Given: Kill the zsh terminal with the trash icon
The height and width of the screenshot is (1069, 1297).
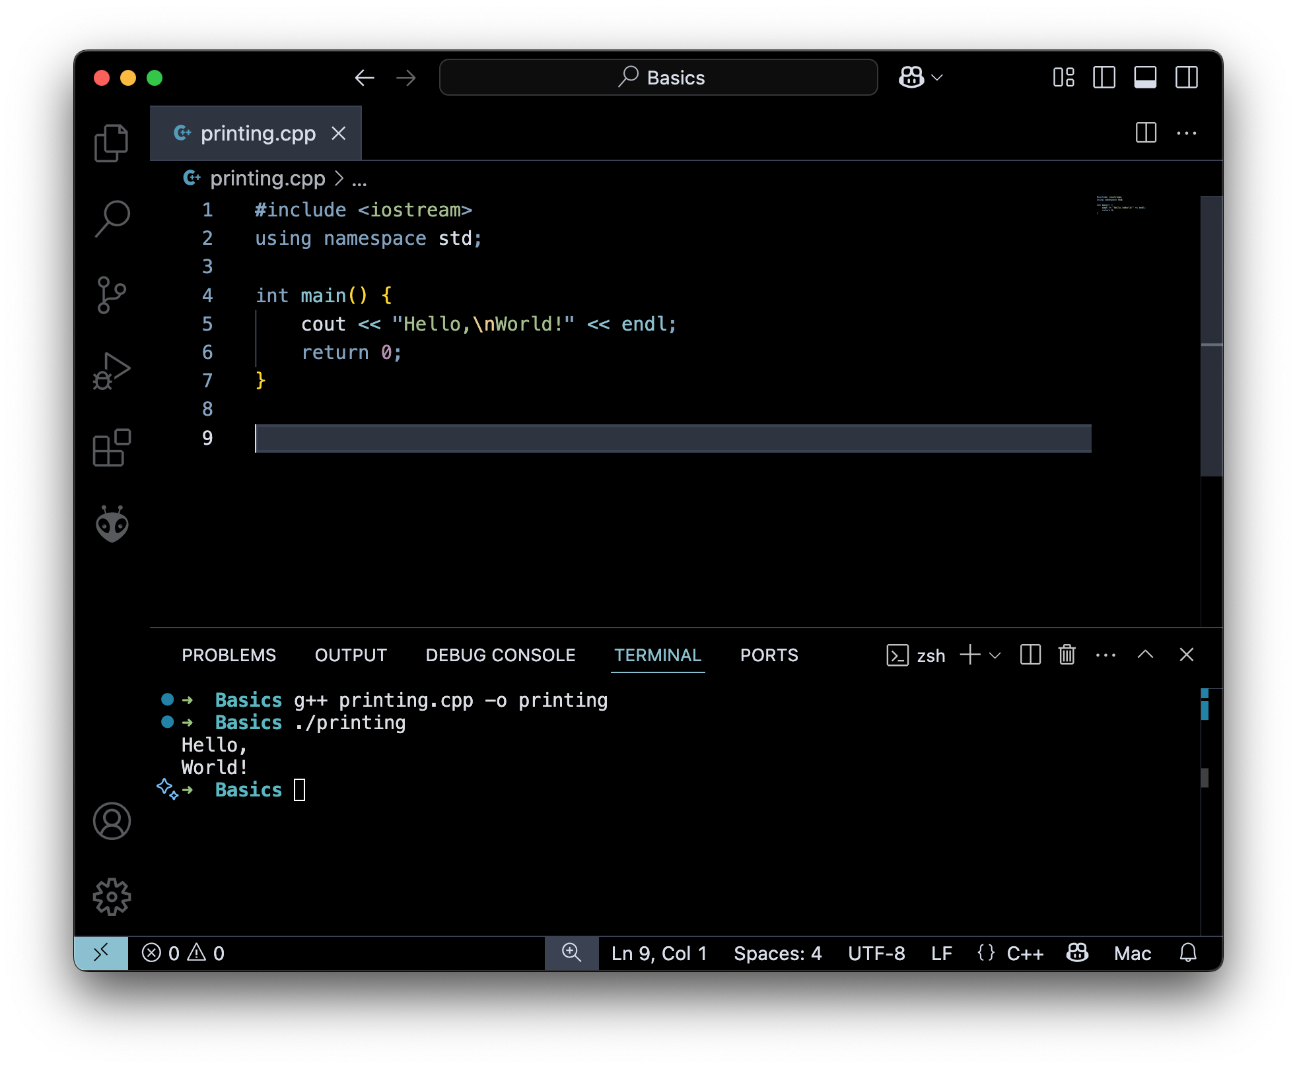Looking at the screenshot, I should pyautogui.click(x=1067, y=655).
